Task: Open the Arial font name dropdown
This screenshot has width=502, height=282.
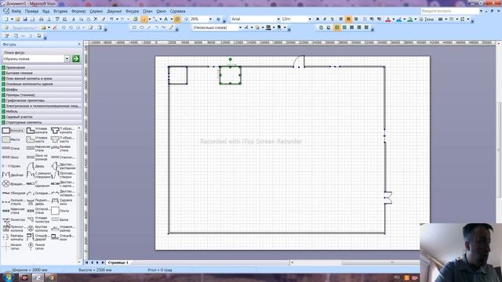Action: (x=278, y=19)
